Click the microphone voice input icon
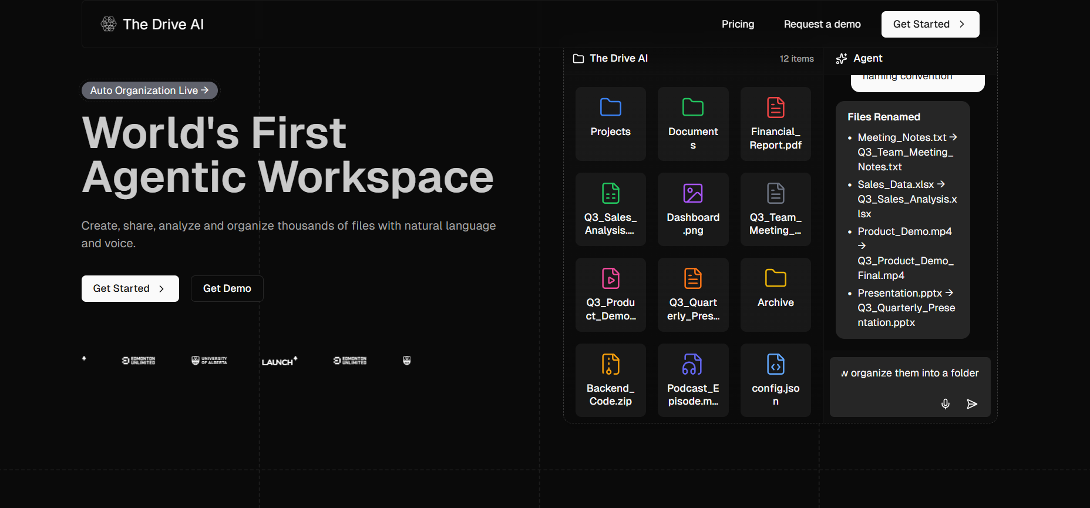 click(x=946, y=404)
